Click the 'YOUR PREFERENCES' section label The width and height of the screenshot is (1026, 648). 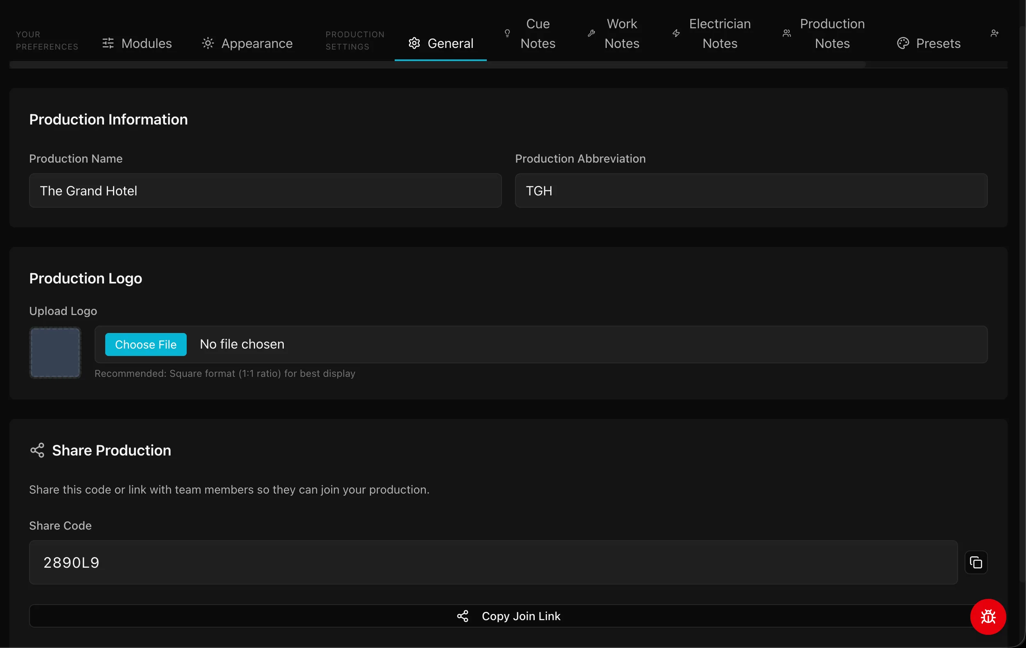[47, 41]
